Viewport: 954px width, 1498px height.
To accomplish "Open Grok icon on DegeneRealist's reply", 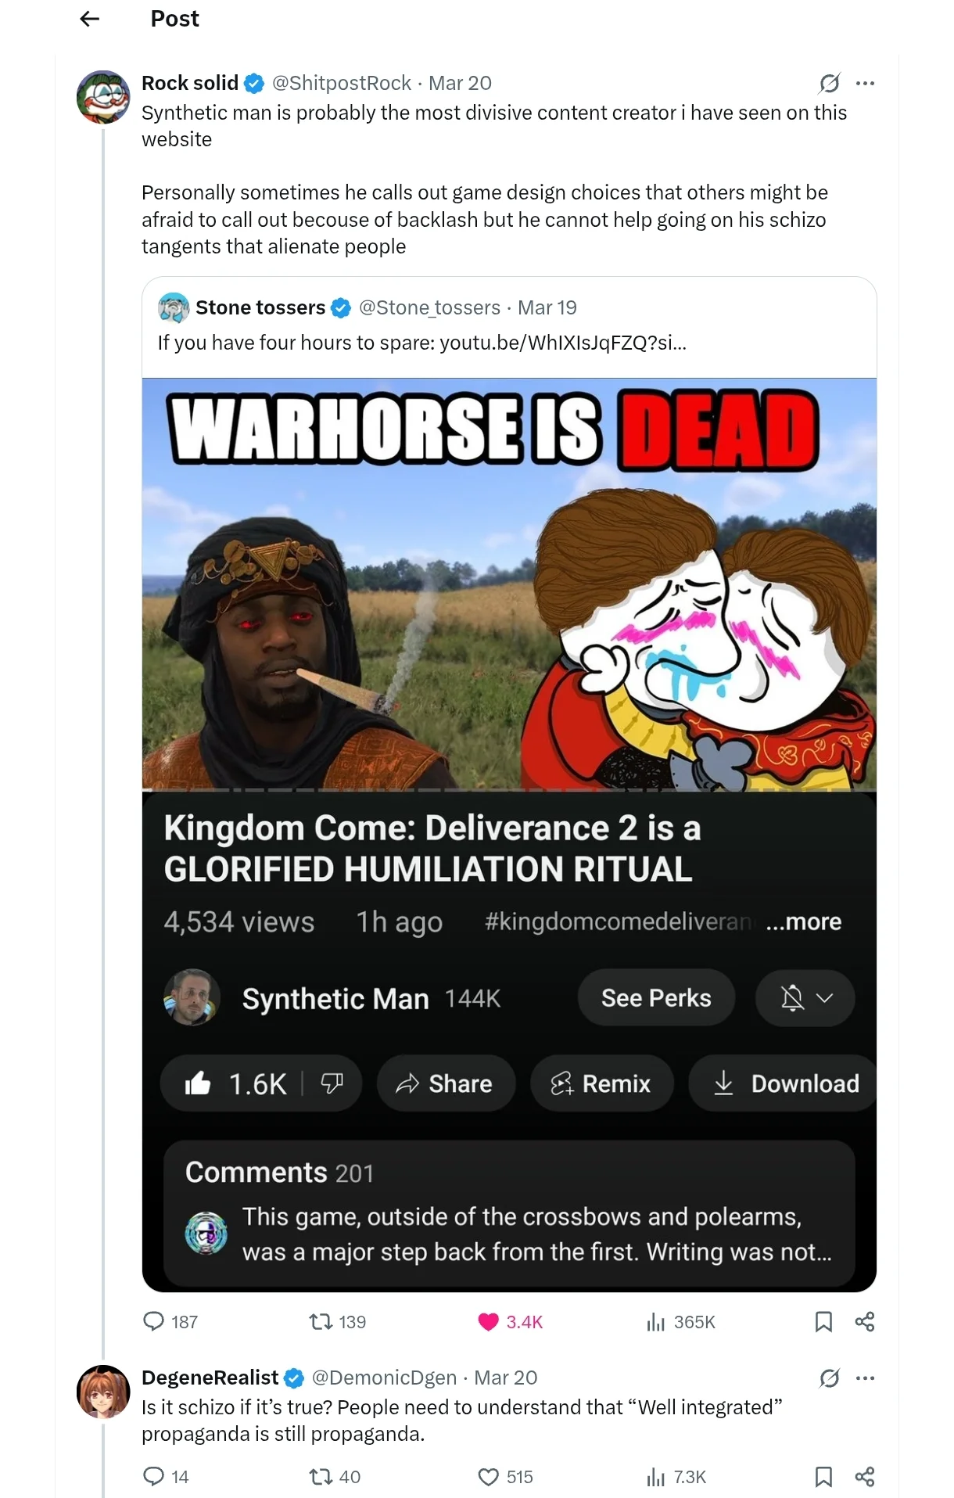I will (x=830, y=1378).
